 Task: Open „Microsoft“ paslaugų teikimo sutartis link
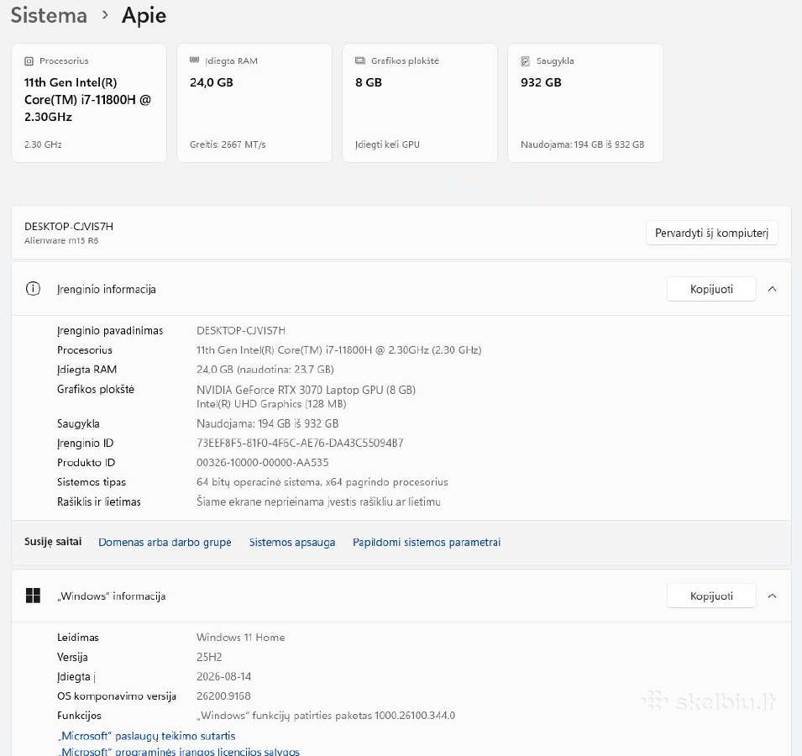tap(146, 736)
